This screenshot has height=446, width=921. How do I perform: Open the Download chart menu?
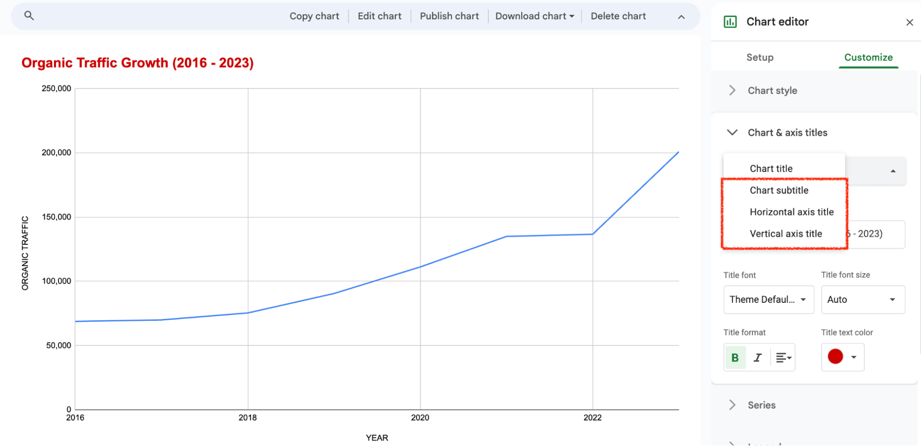[534, 16]
